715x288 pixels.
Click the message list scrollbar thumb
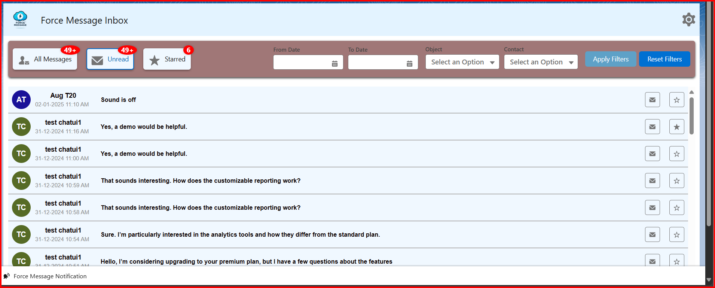click(691, 115)
